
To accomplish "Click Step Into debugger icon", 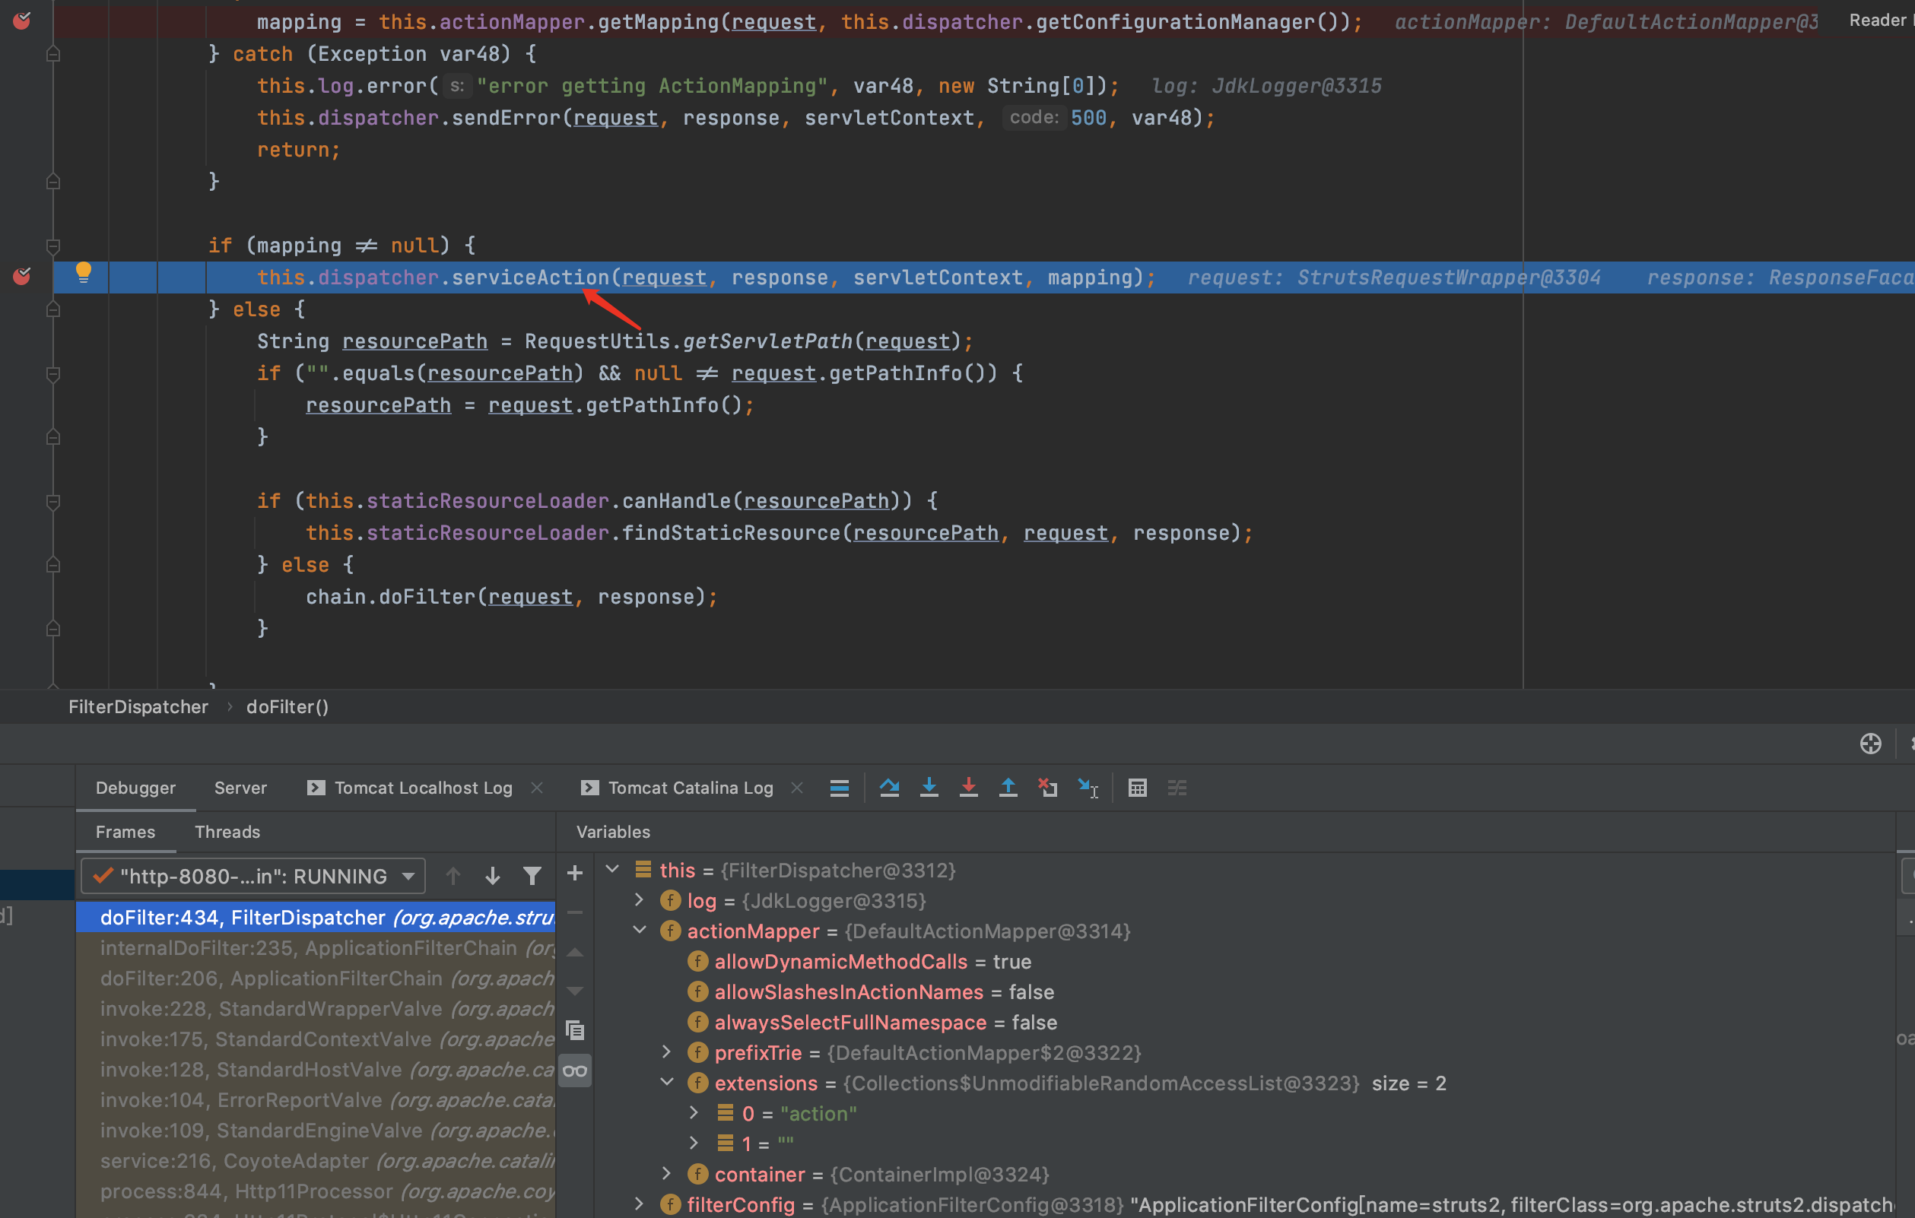I will (929, 788).
